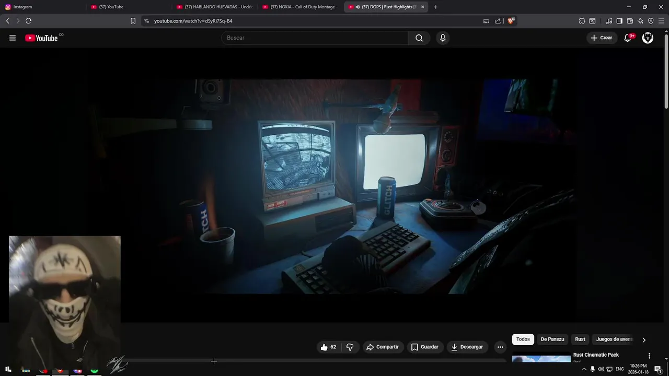Switch to HABLANDO HUEVADAS tab
Image resolution: width=669 pixels, height=376 pixels.
pos(214,7)
